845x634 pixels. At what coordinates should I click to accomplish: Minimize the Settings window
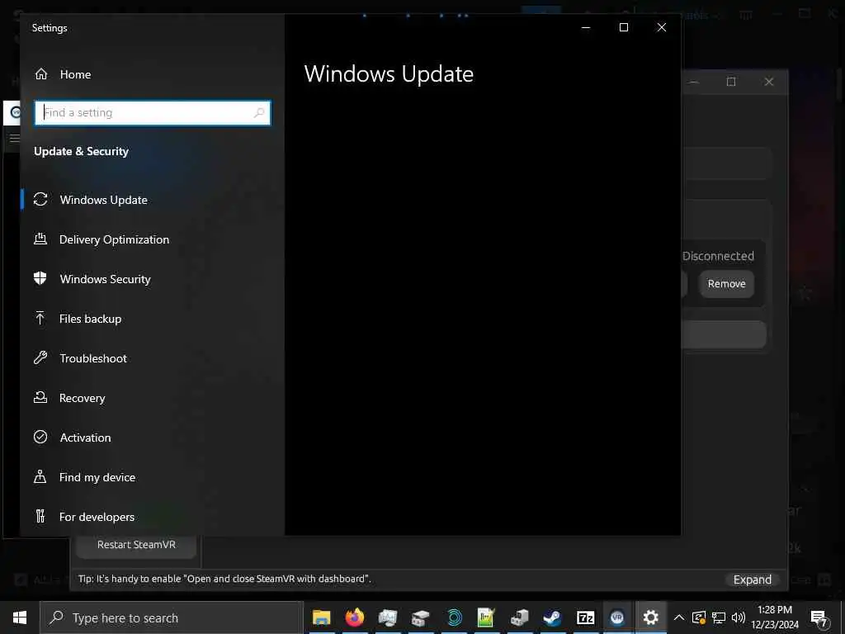coord(586,27)
